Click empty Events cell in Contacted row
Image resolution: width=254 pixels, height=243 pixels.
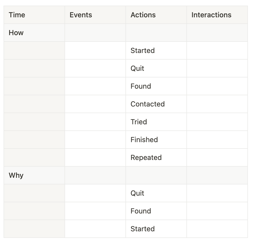point(95,104)
